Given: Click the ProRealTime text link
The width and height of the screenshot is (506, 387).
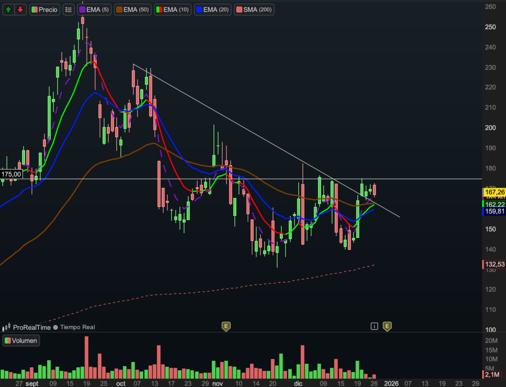Looking at the screenshot, I should coord(32,327).
